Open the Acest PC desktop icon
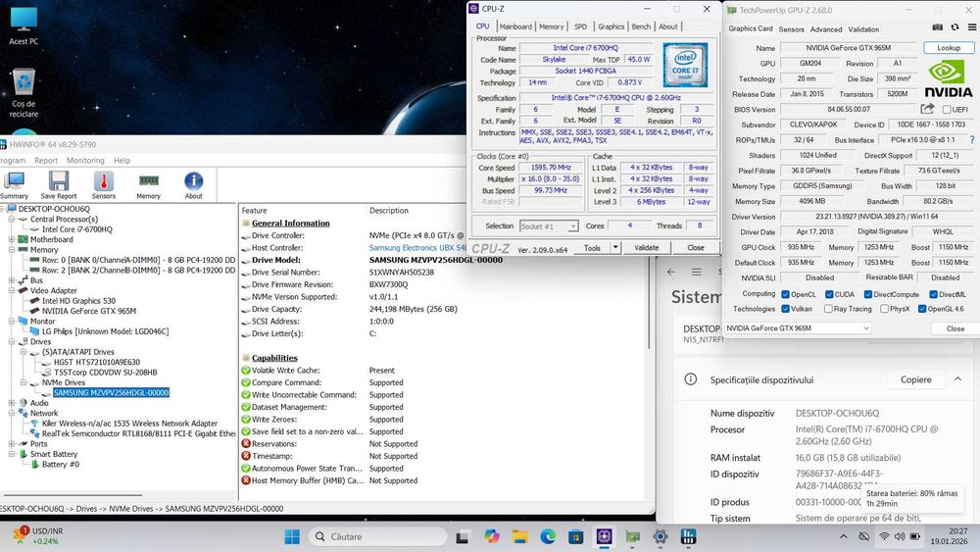This screenshot has height=552, width=980. coord(24,26)
